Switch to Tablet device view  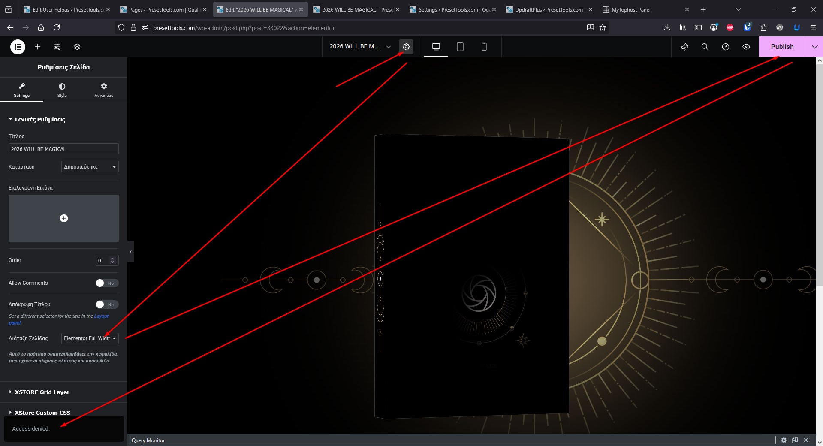point(460,47)
